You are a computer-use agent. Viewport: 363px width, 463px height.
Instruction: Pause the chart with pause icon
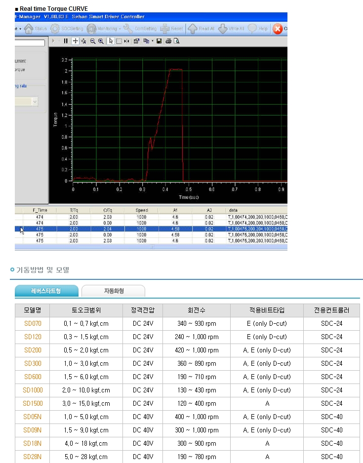coord(66,41)
